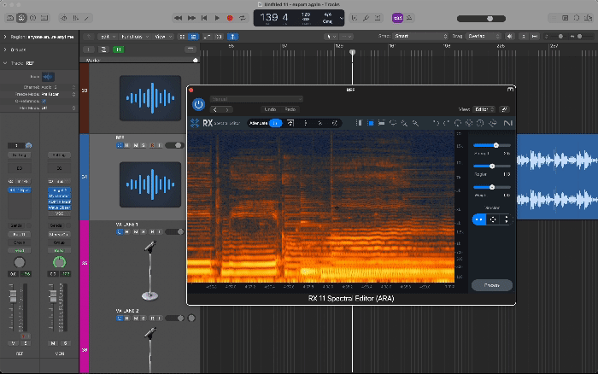Select the lasso selection tool in RX

pyautogui.click(x=393, y=123)
